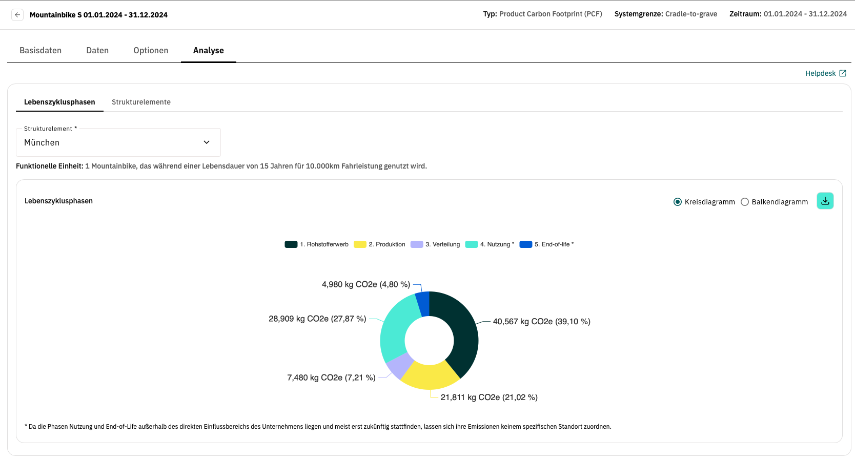Expand the dropdown chevron next to München
The height and width of the screenshot is (461, 855).
(207, 142)
